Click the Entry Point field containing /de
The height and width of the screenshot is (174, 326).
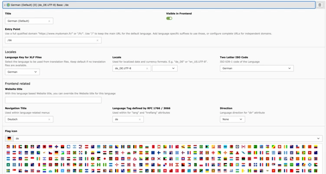point(53,40)
